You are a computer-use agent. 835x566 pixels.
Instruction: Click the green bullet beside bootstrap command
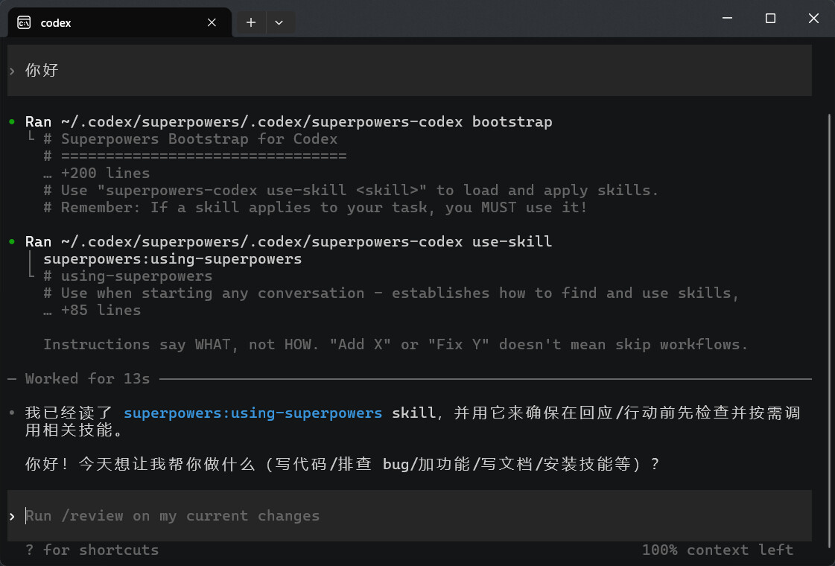tap(12, 121)
